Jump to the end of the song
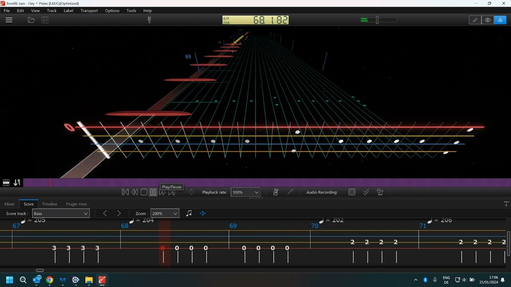 coord(172,192)
